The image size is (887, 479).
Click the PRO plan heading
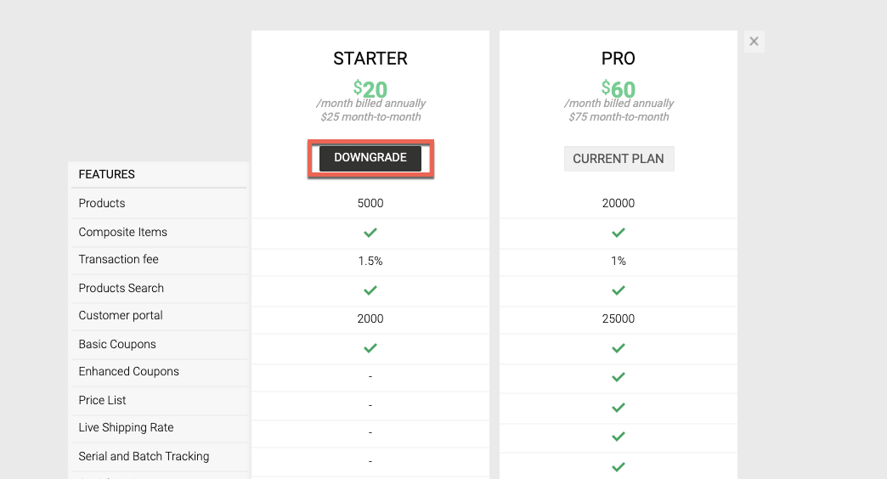(619, 59)
